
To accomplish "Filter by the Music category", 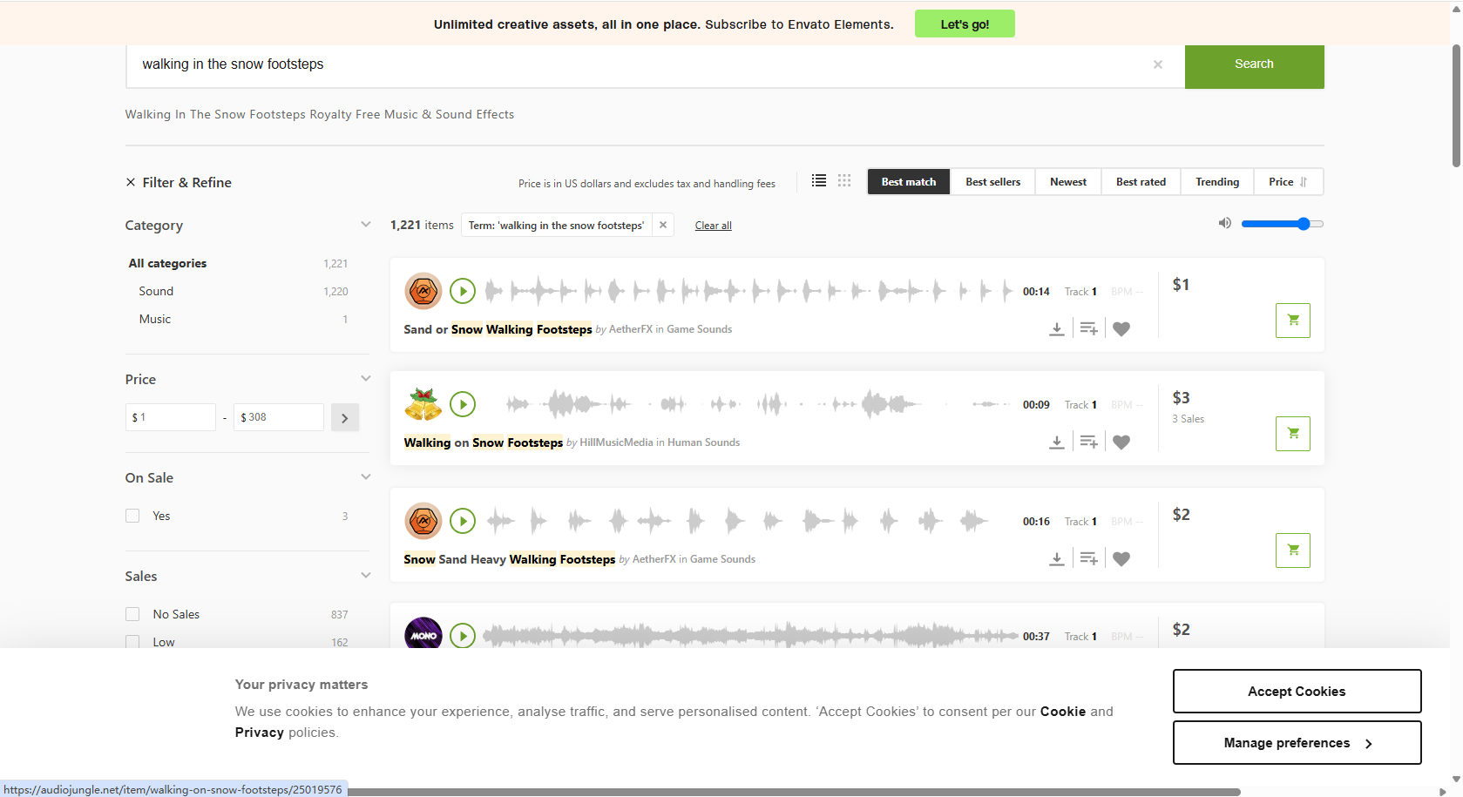I will [x=155, y=319].
